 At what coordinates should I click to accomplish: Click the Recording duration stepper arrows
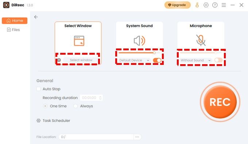pyautogui.click(x=100, y=98)
